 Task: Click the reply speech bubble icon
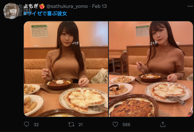26,124
